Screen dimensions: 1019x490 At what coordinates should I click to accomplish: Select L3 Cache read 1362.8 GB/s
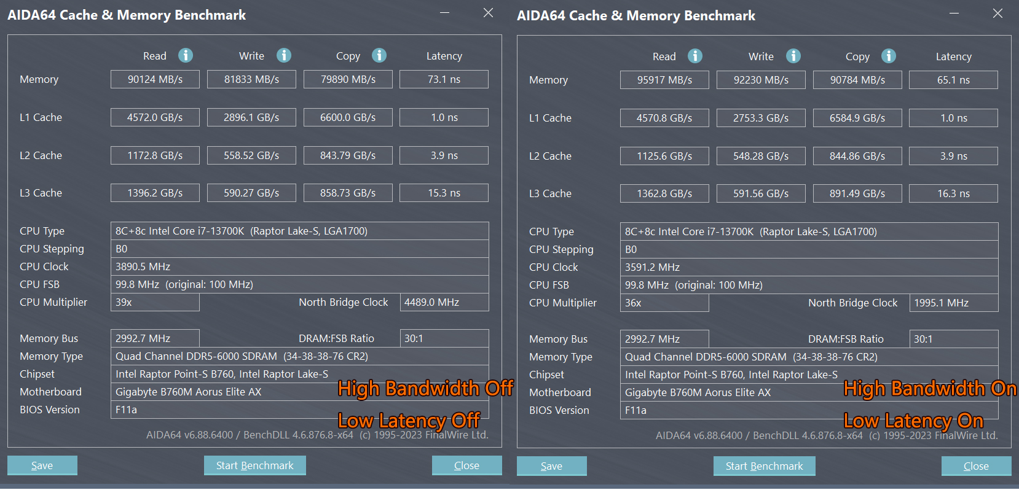pyautogui.click(x=664, y=193)
